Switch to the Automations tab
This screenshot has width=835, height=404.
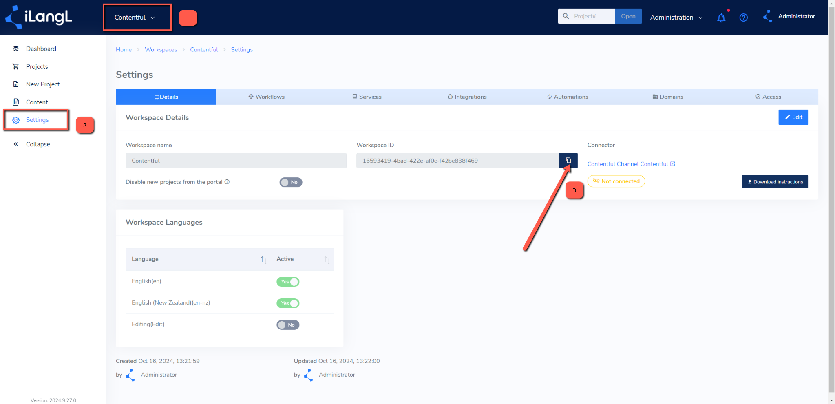[x=568, y=97]
